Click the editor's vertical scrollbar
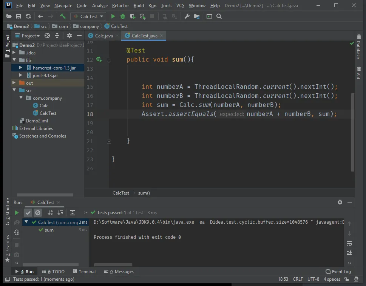Image resolution: width=366 pixels, height=286 pixels. click(353, 132)
